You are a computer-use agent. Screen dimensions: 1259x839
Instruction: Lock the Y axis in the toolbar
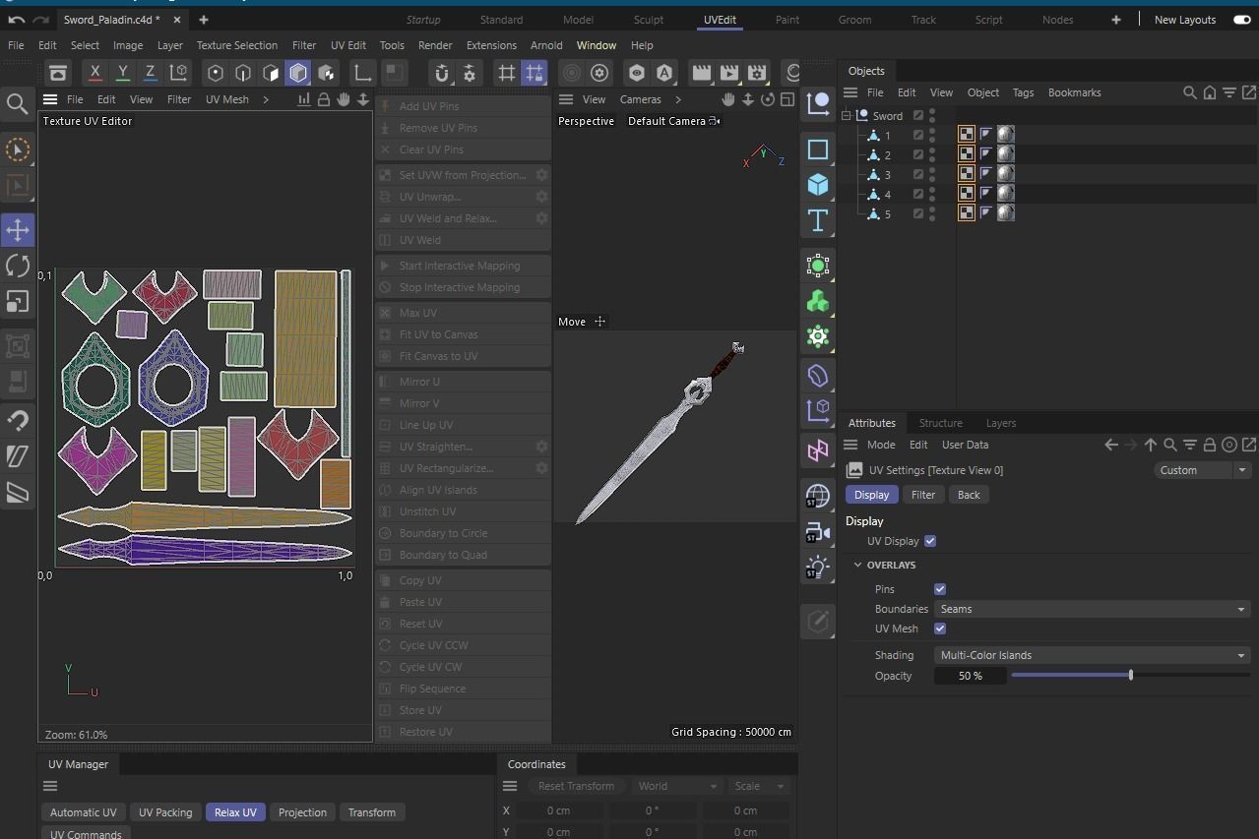pyautogui.click(x=122, y=73)
